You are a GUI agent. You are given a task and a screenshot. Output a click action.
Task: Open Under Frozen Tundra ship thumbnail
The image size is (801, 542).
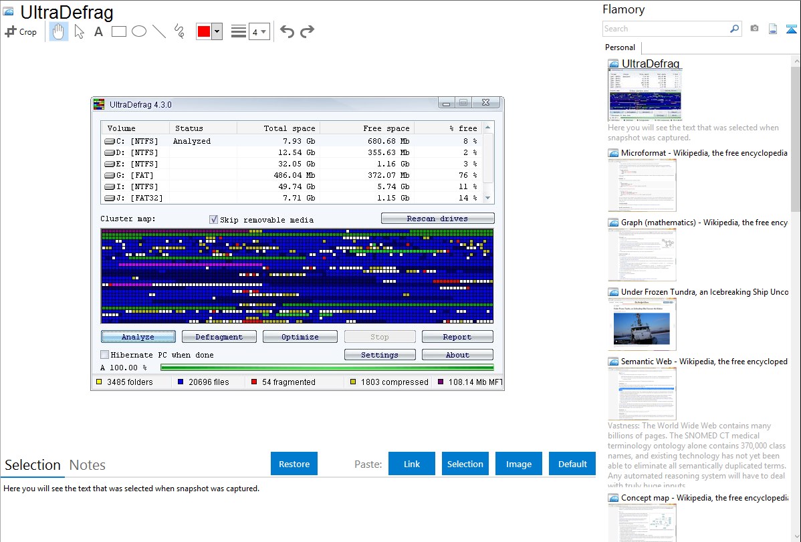(x=642, y=324)
